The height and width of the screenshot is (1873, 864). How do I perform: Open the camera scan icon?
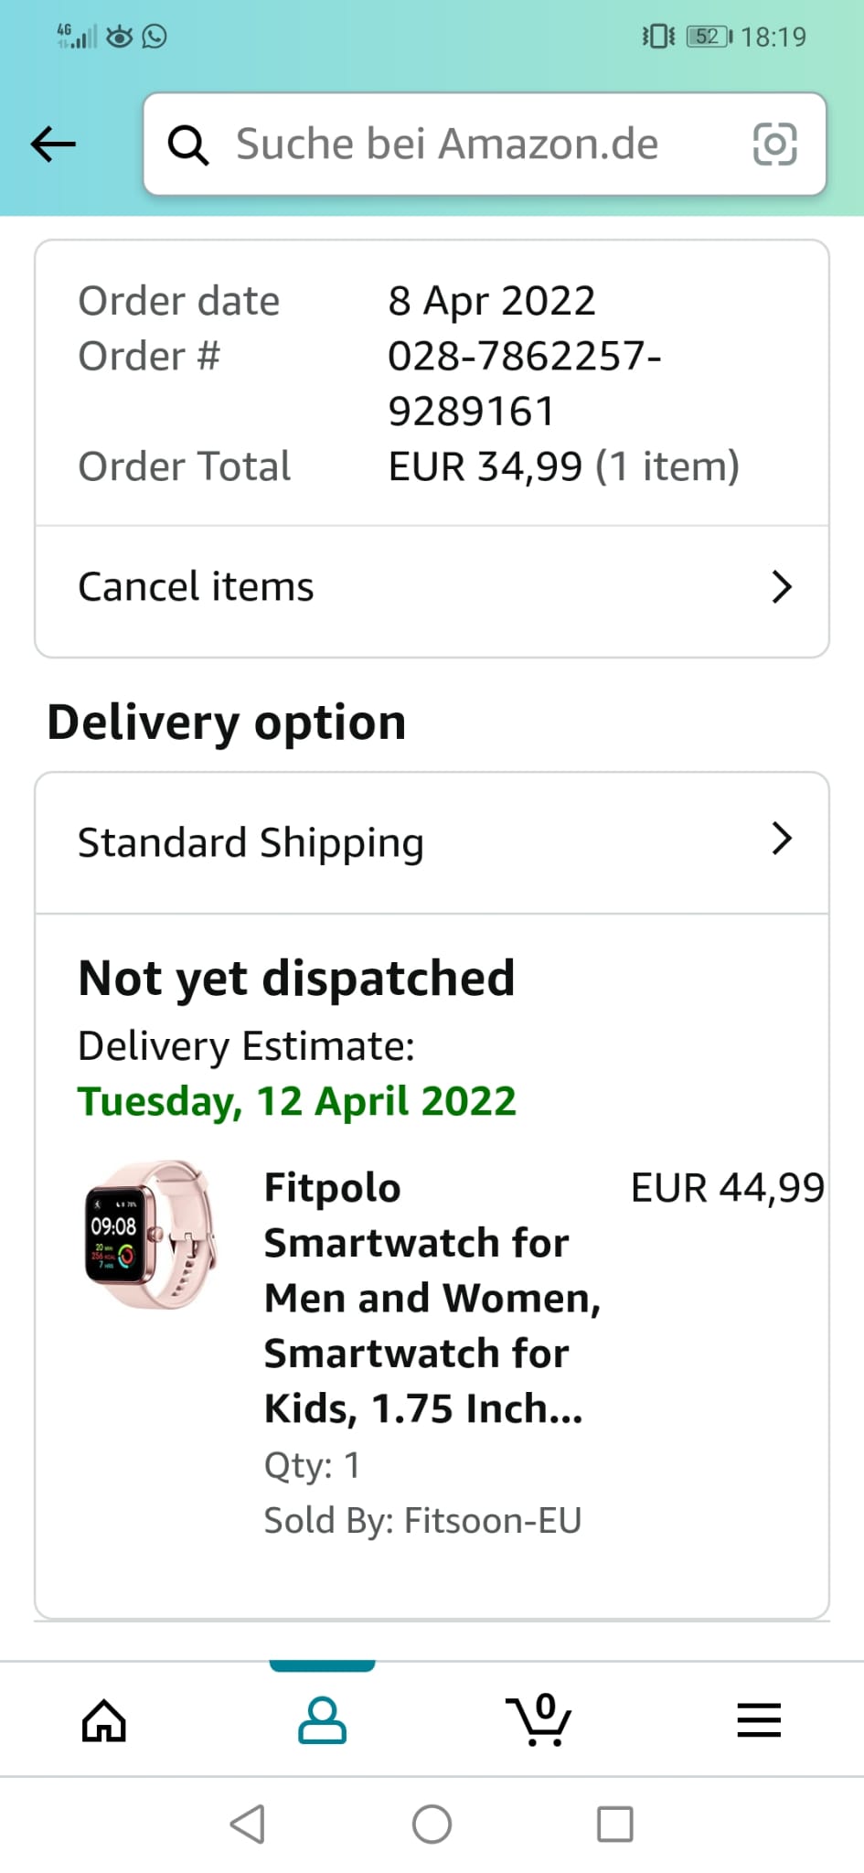(x=774, y=144)
